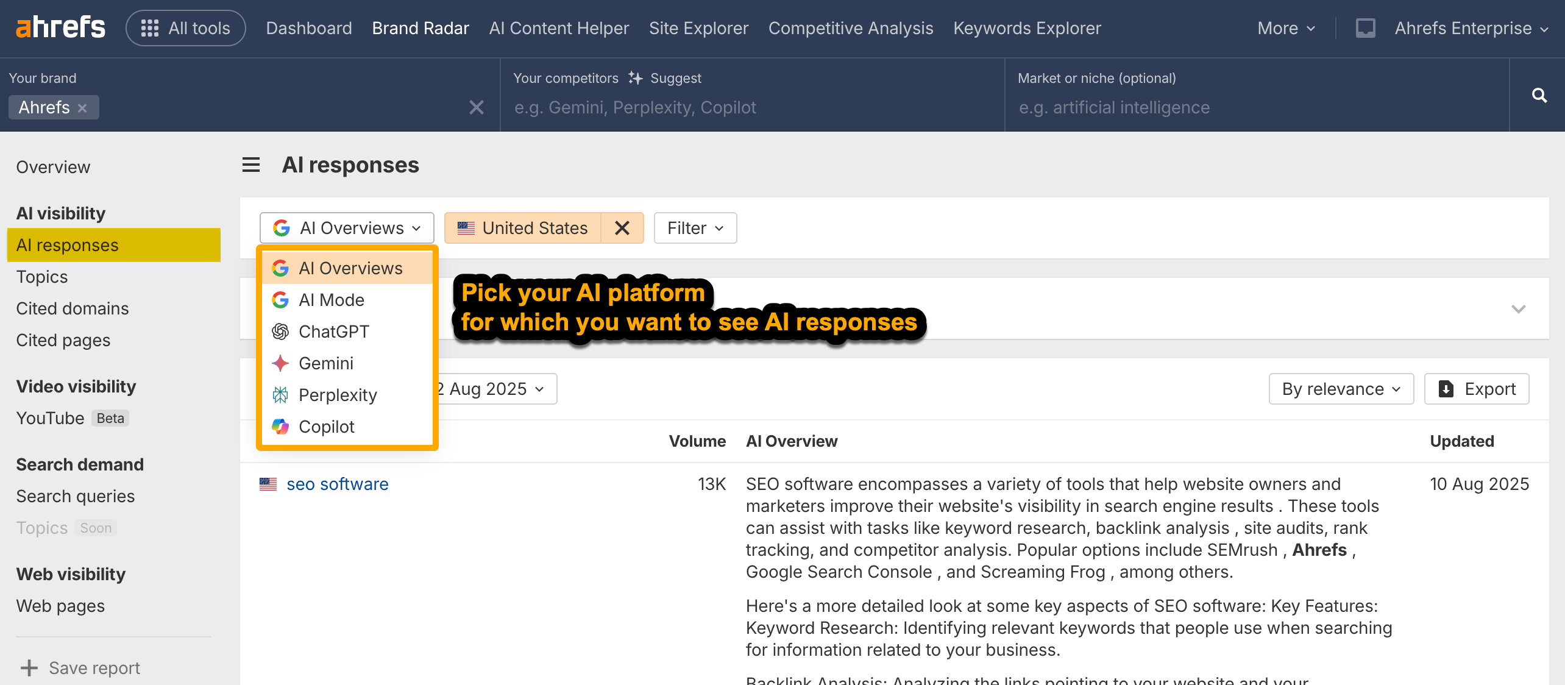This screenshot has height=685, width=1565.
Task: Toggle the hamburger sidebar menu icon
Action: [251, 165]
